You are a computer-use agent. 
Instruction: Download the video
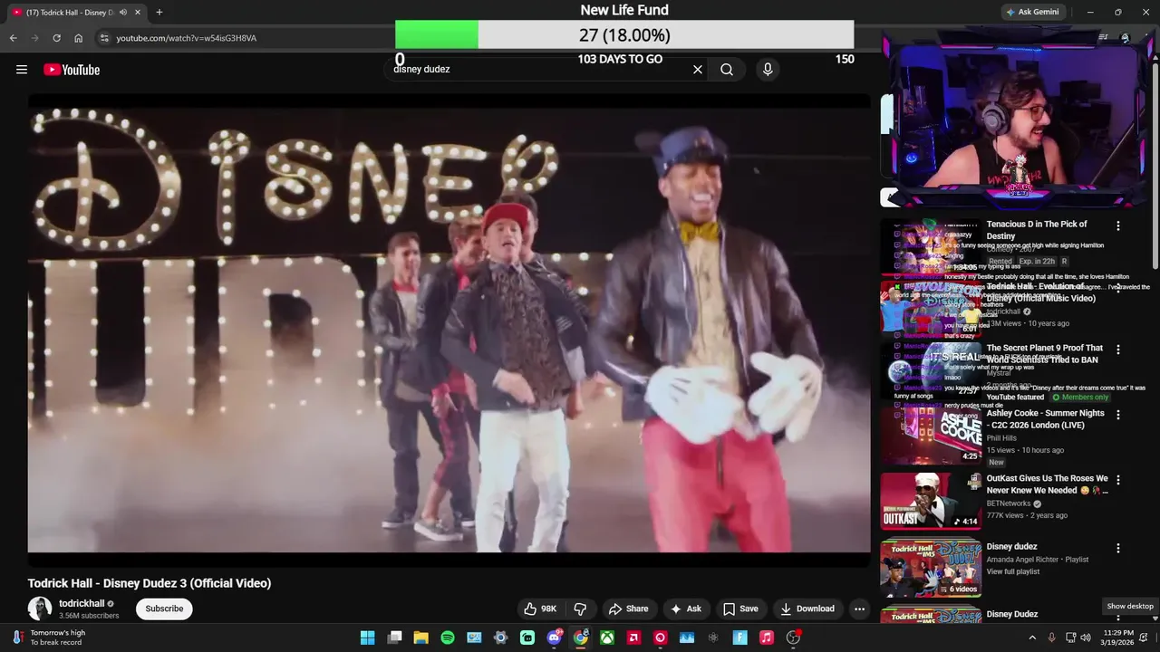coord(807,609)
